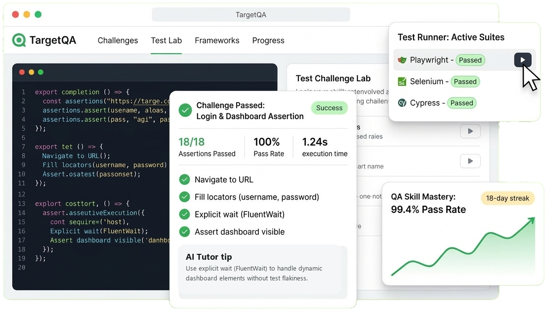Click the 18-day streak badge
The height and width of the screenshot is (311, 547).
[x=507, y=198]
